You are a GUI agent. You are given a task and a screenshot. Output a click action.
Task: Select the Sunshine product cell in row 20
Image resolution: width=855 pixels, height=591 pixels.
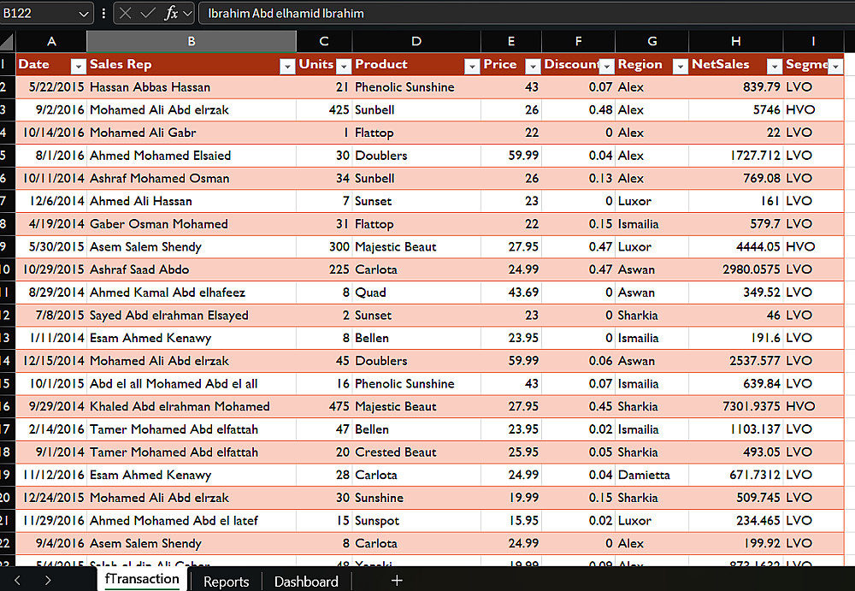(416, 498)
